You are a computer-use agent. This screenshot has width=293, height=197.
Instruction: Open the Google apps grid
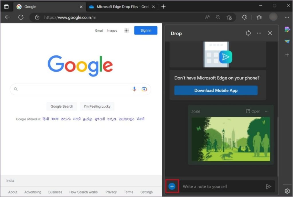click(x=126, y=30)
